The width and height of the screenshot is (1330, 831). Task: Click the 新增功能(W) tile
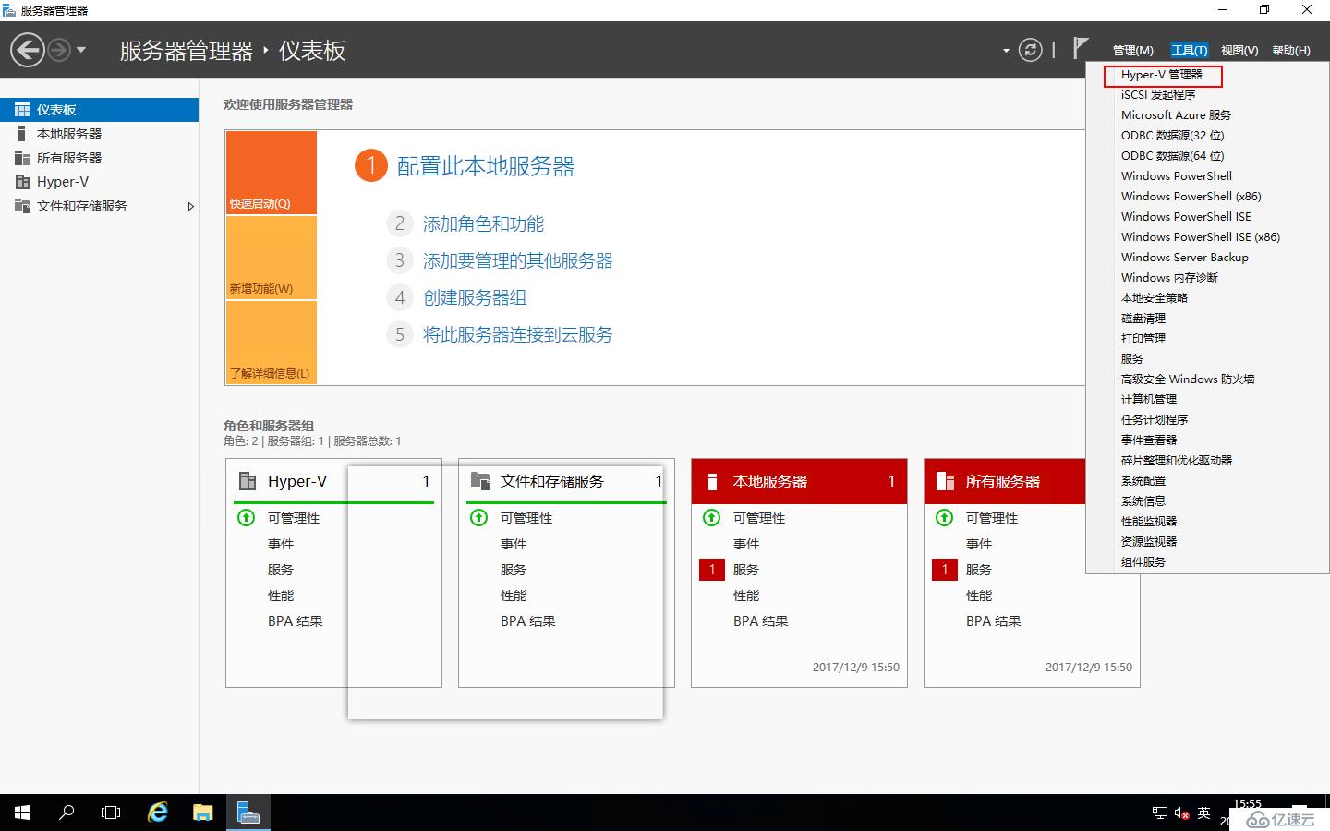click(272, 258)
